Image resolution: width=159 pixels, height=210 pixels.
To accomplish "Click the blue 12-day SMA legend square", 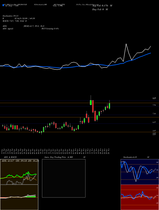I will 3,5.
